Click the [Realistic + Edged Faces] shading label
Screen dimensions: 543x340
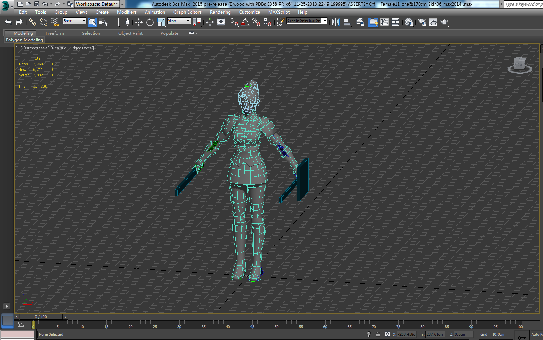click(x=72, y=48)
